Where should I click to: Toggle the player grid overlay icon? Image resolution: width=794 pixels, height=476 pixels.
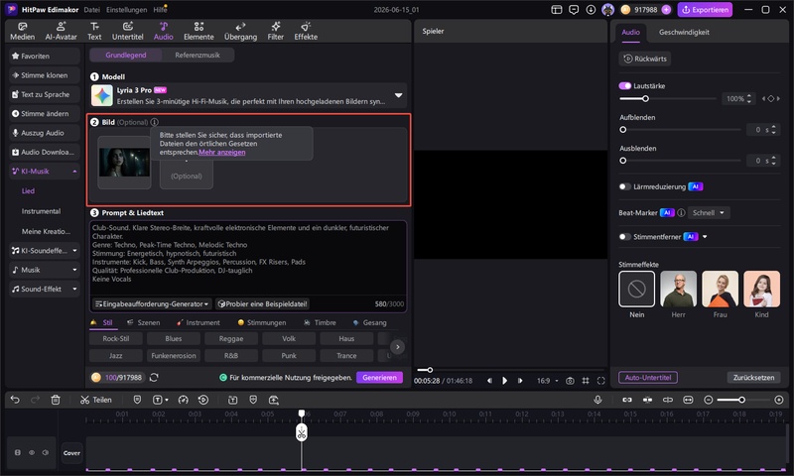pos(586,381)
